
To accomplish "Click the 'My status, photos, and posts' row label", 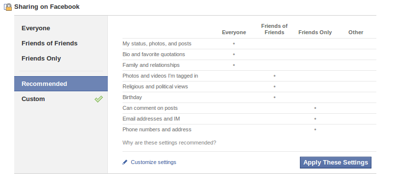I will 157,43.
